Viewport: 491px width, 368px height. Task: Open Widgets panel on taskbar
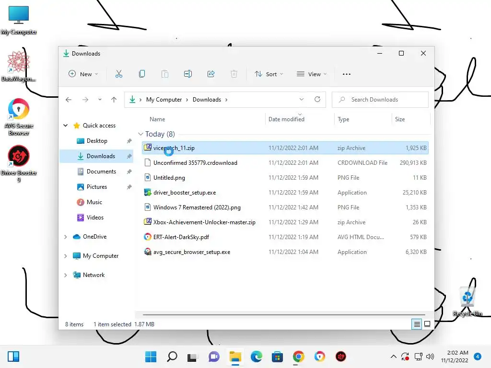tap(13, 356)
